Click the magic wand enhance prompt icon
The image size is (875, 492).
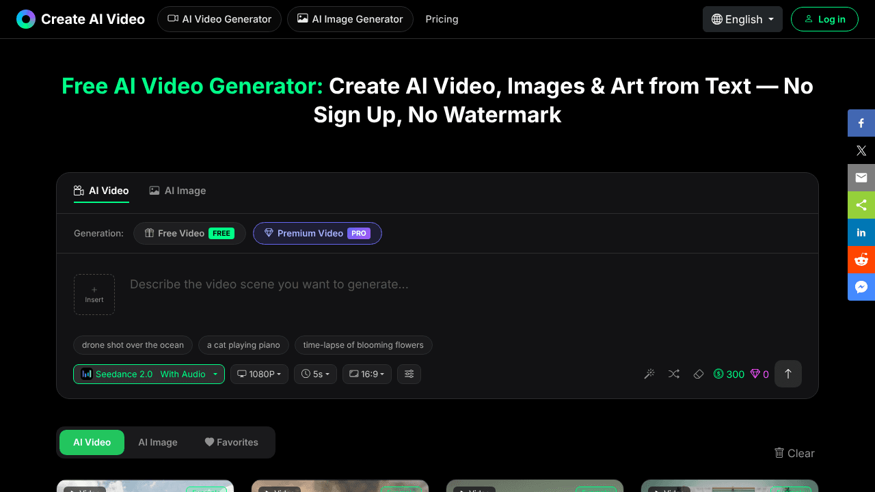pos(650,374)
